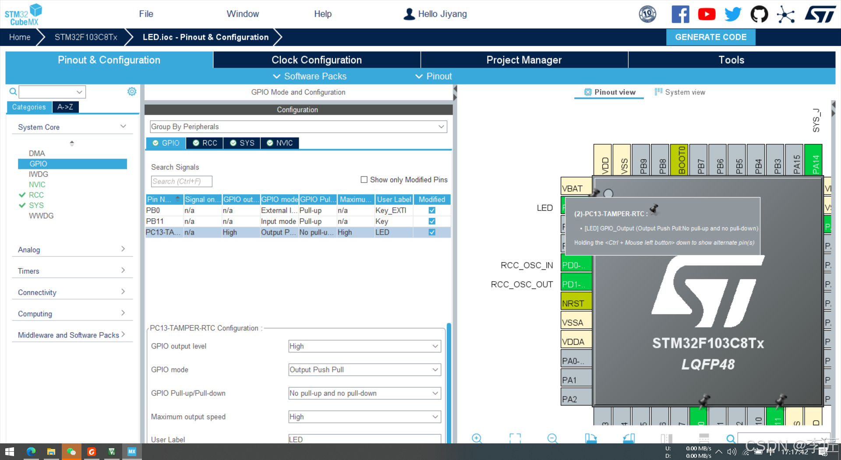Image resolution: width=841 pixels, height=460 pixels.
Task: Click the user profile icon beside Hello Jiyang
Action: tap(409, 14)
